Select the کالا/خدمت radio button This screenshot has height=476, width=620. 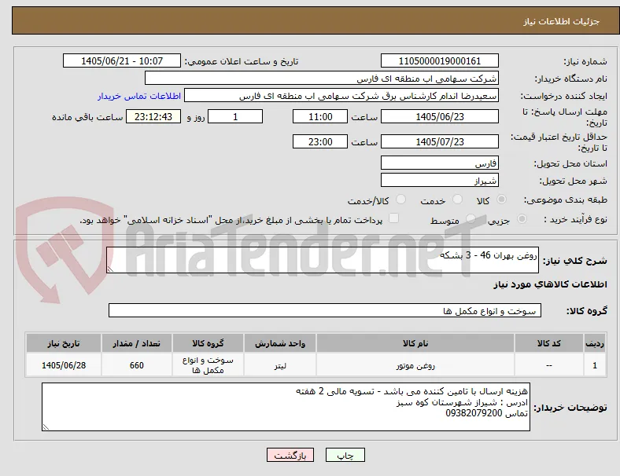[x=401, y=200]
